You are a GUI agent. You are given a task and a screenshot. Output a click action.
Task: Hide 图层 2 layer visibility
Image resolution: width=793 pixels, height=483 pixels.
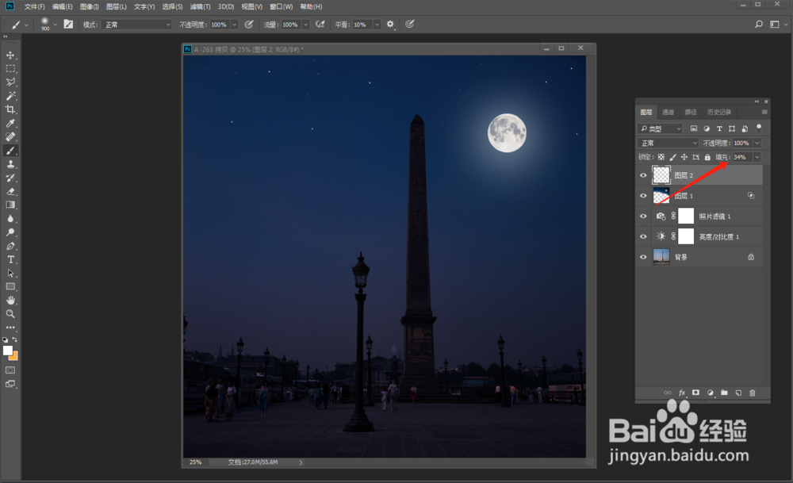(643, 175)
